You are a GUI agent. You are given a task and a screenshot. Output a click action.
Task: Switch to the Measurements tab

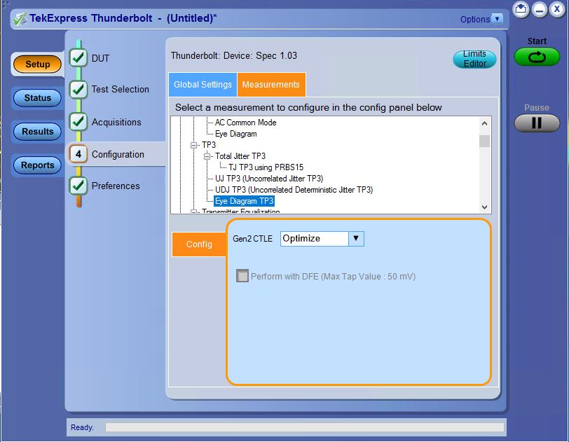[x=270, y=85]
